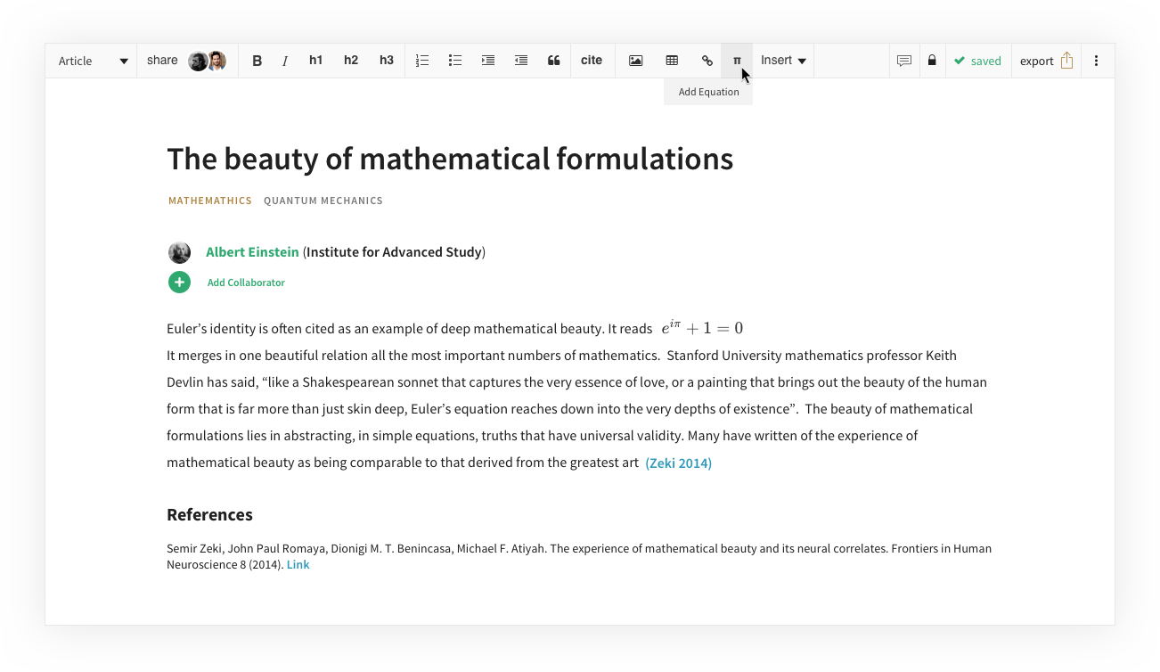
Task: Click the pi Add Equation icon
Action: [736, 61]
